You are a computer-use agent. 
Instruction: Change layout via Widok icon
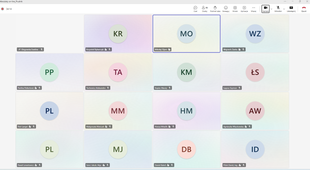pos(235,9)
